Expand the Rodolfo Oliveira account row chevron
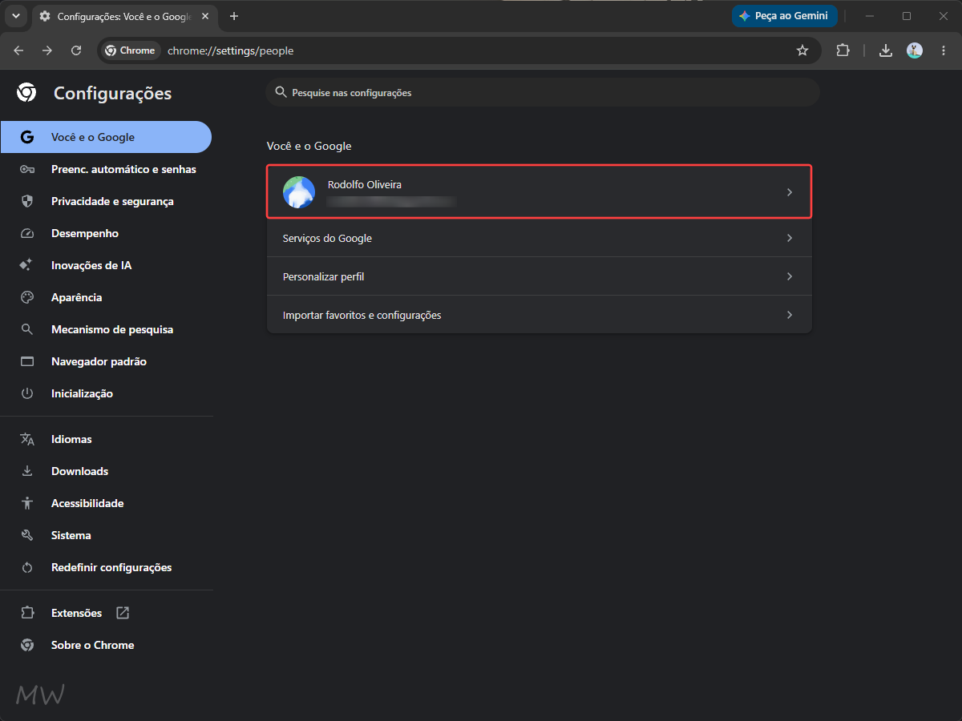Screen dimensions: 962x721 pyautogui.click(x=790, y=192)
